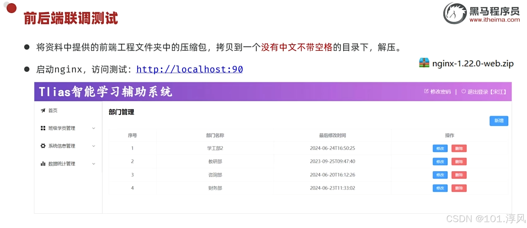Click the 最后修改时间 column header
The image size is (527, 228).
pos(332,136)
